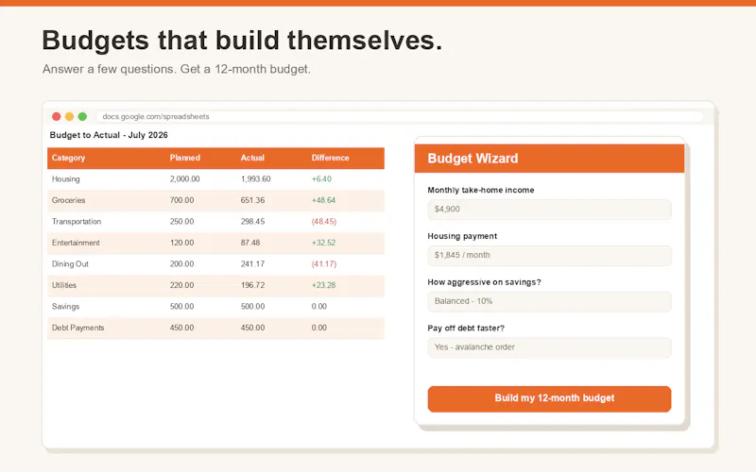Click the docs.google.com/spreadsheets address bar
Screen dimensions: 756x472
(399, 116)
